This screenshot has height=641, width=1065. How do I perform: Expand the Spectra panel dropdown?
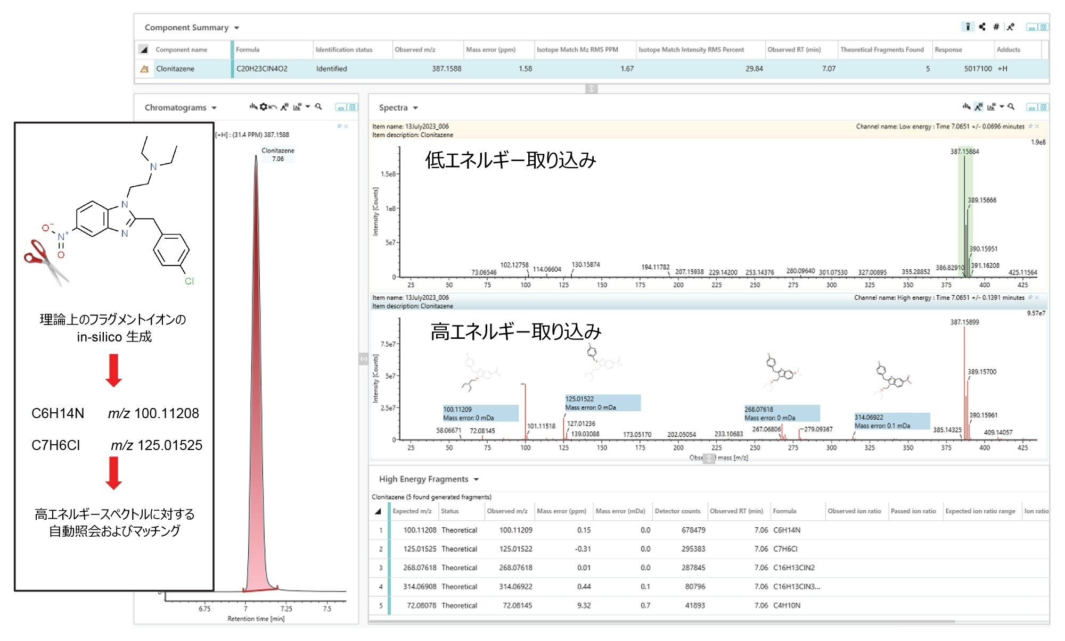(x=415, y=107)
